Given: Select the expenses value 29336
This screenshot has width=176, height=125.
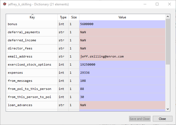Looking at the screenshot, I should pyautogui.click(x=122, y=73).
